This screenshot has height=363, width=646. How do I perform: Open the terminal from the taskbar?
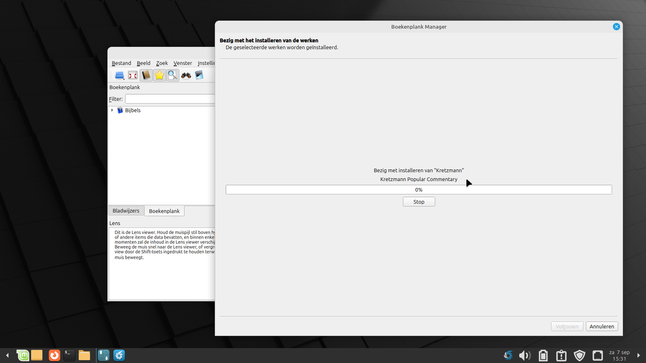tap(69, 355)
